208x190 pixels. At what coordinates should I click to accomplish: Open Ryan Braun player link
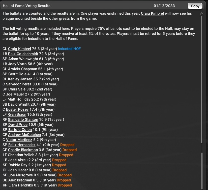[17, 114]
